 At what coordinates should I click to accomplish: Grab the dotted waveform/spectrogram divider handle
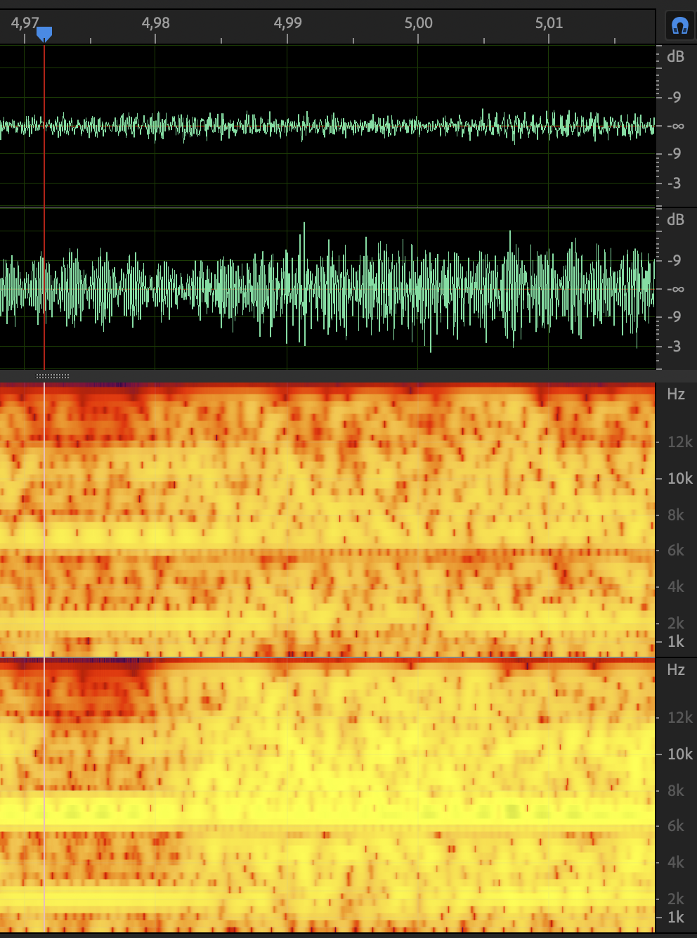tap(53, 376)
